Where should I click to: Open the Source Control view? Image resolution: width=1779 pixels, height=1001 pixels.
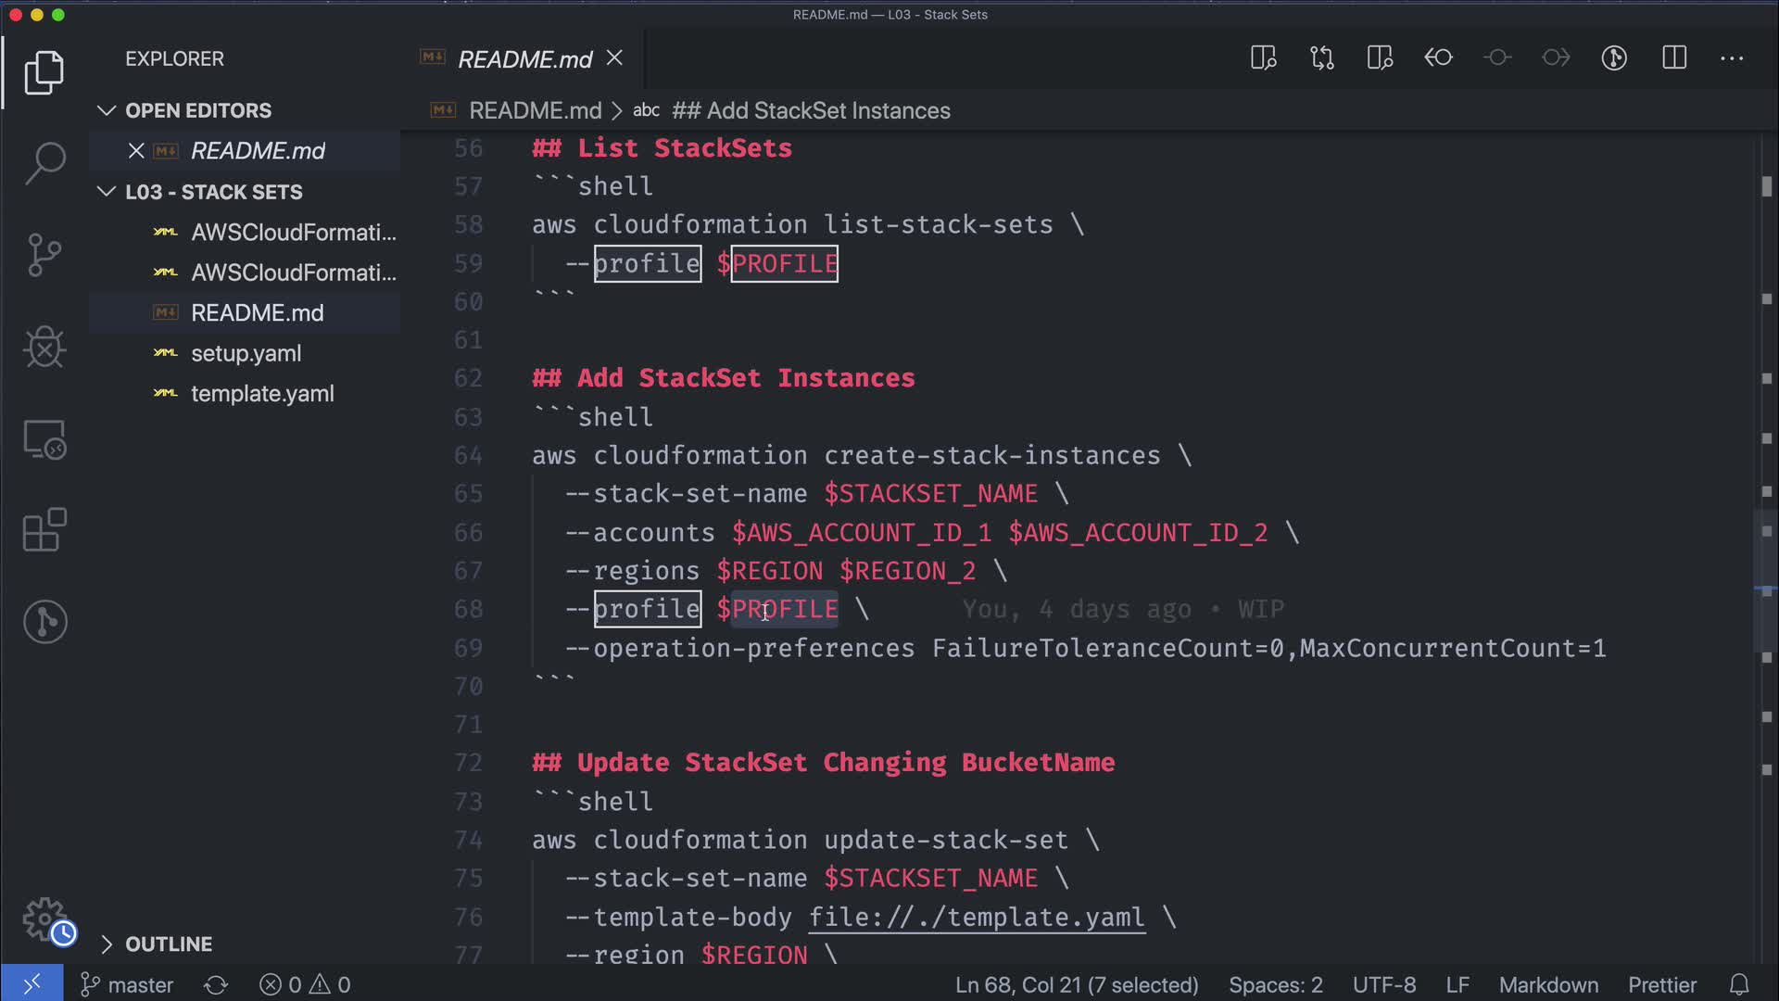(x=44, y=254)
